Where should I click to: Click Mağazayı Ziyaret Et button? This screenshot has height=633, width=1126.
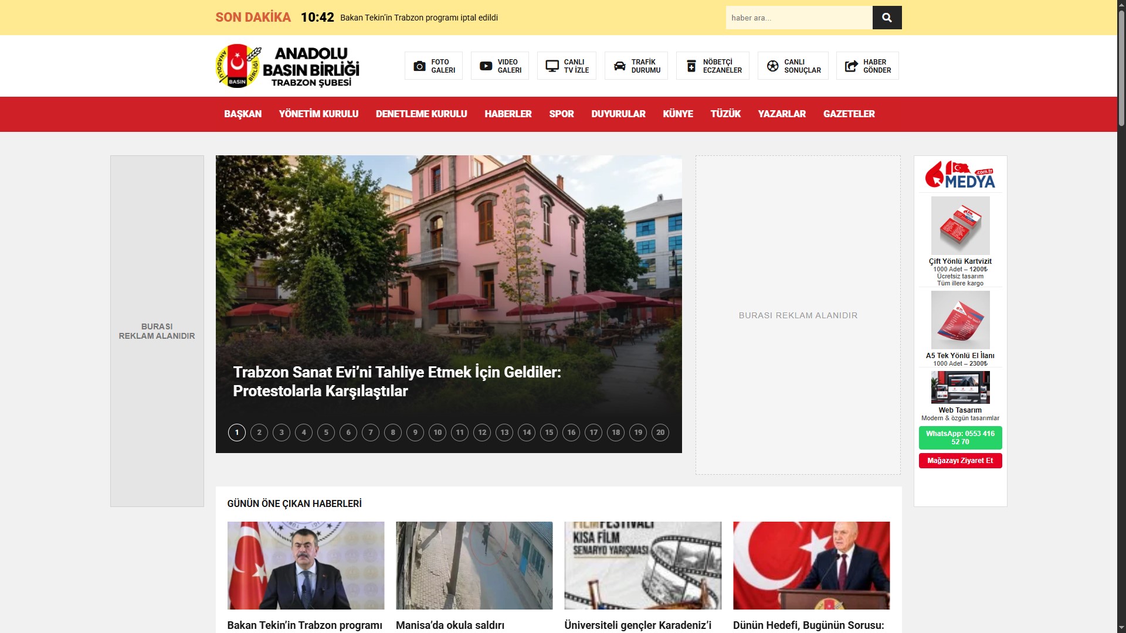pyautogui.click(x=960, y=461)
